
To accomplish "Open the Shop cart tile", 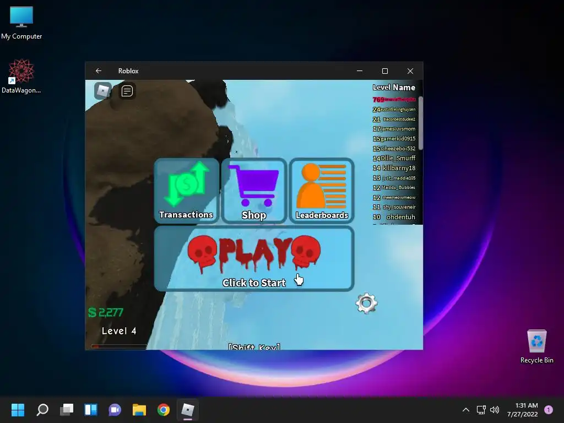I will tap(254, 191).
